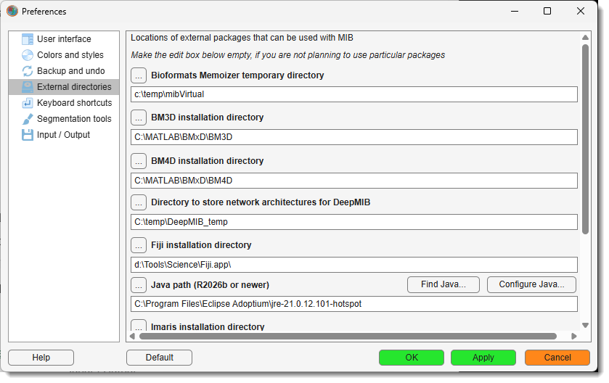This screenshot has width=609, height=383.
Task: Click the horizontal scrollbar thumb
Action: [x=348, y=336]
